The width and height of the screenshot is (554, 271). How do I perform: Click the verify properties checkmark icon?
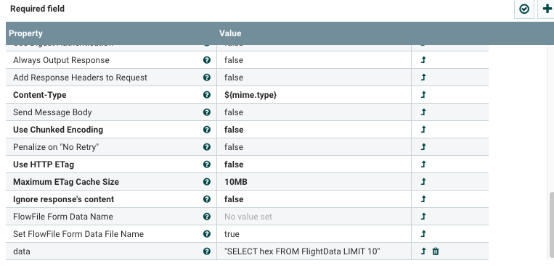point(524,9)
